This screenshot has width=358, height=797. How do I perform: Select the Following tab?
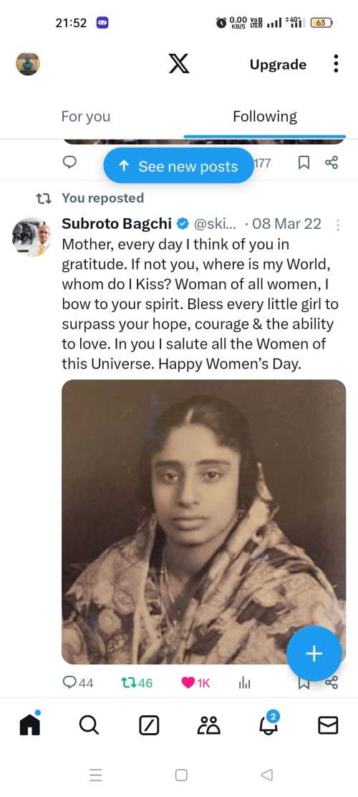pos(265,116)
